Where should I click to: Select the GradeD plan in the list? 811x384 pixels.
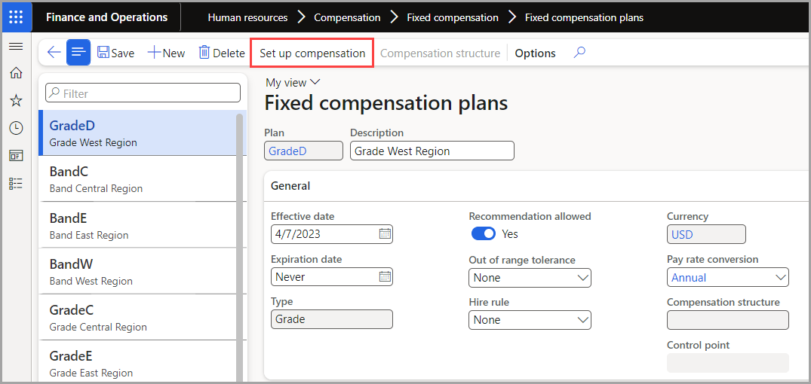tap(137, 133)
